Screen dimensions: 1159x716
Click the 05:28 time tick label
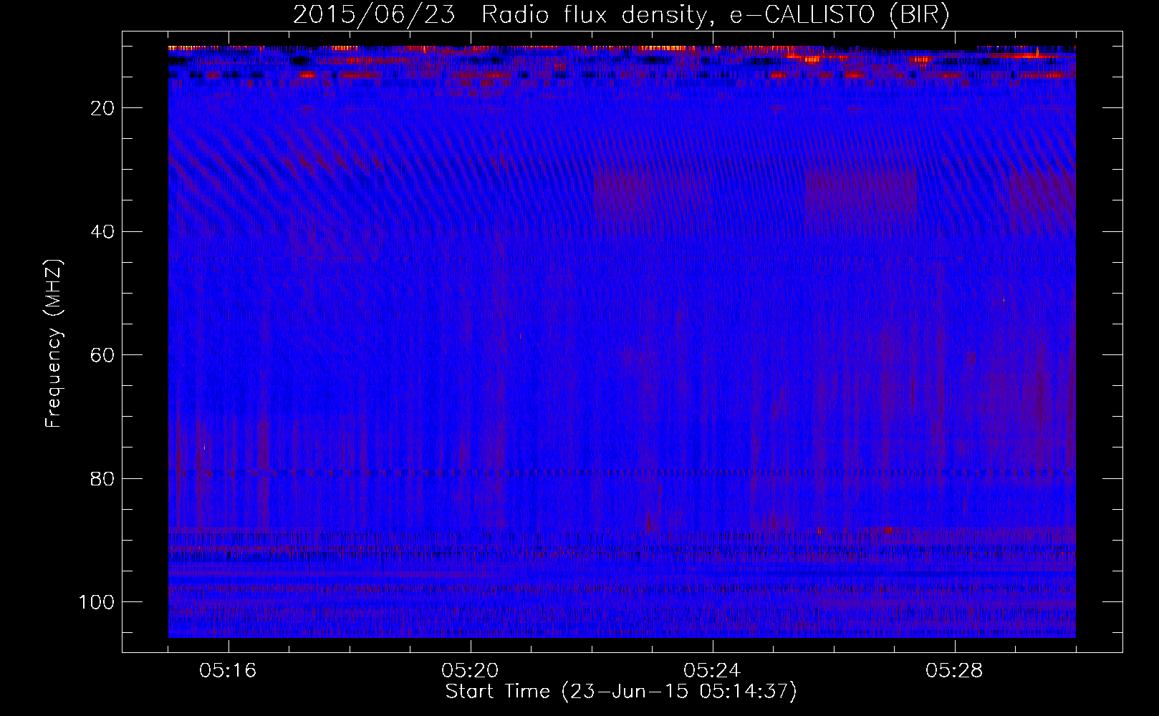point(955,671)
